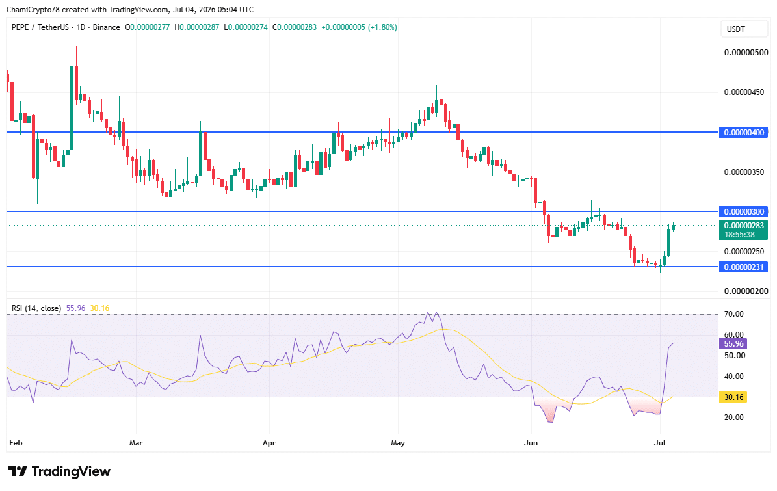Select the 0.00000231 support price label
Viewport: 777px width, 491px height.
click(x=743, y=267)
